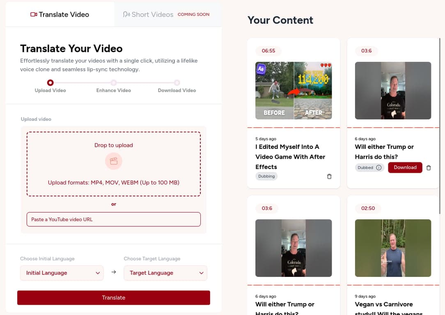Open the Vegan vs Carnivore video thumbnail
The image size is (445, 315).
tap(393, 248)
